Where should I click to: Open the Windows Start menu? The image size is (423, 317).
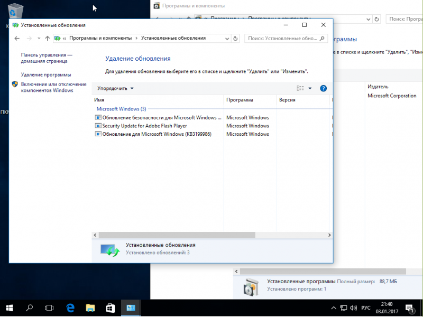pos(10,308)
